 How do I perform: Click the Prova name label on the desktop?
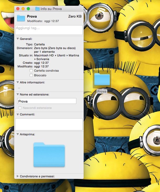(x=102, y=92)
